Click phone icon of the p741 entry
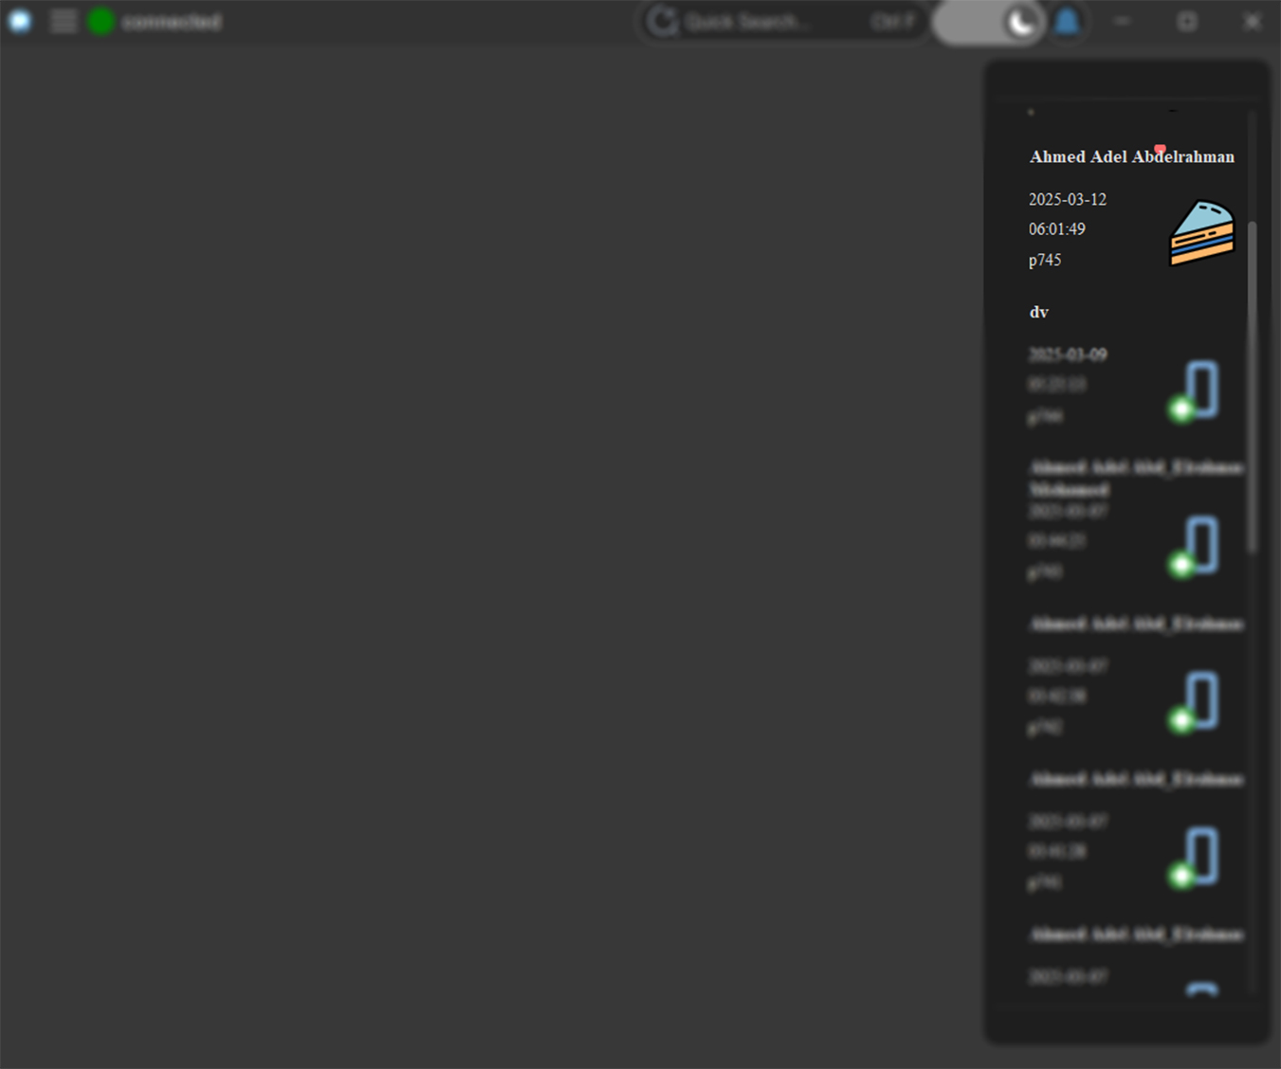Viewport: 1281px width, 1069px height. tap(1195, 856)
